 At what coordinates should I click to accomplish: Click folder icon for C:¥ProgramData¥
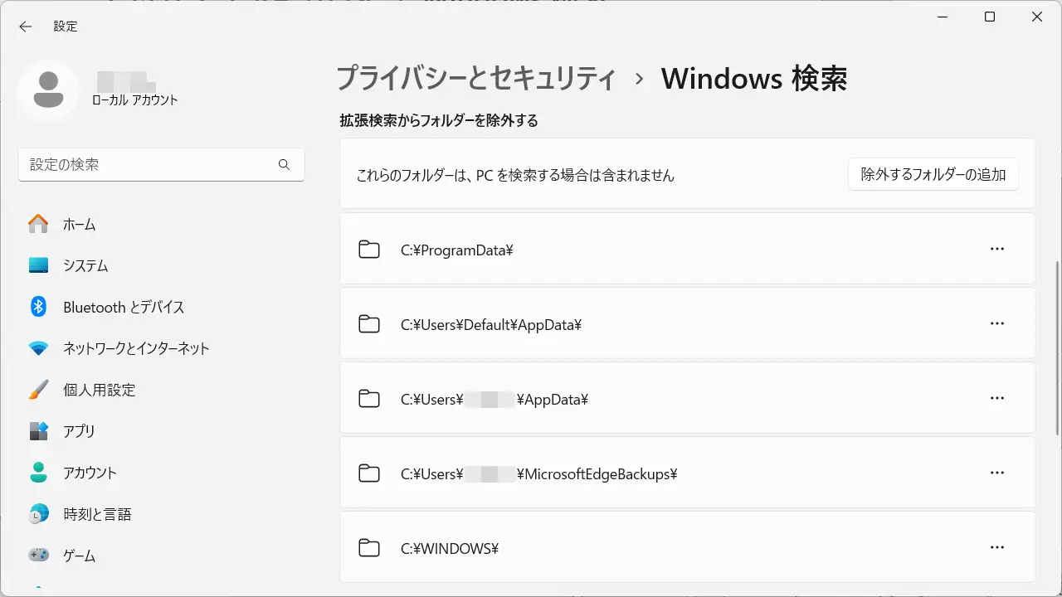[x=369, y=250]
